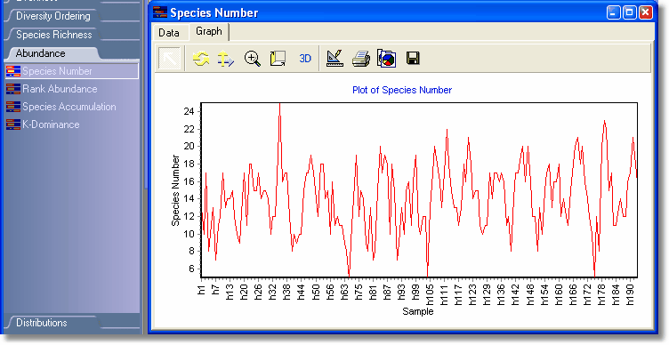Select Species Number in Abundance list
The image size is (669, 345).
[72, 71]
